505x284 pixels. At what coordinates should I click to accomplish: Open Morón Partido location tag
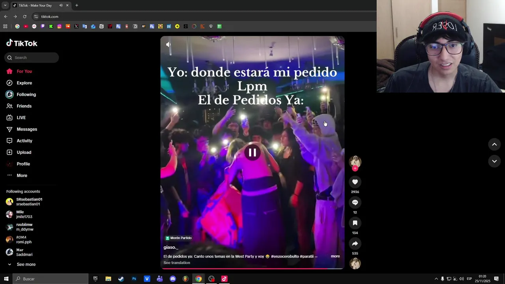tap(178, 238)
